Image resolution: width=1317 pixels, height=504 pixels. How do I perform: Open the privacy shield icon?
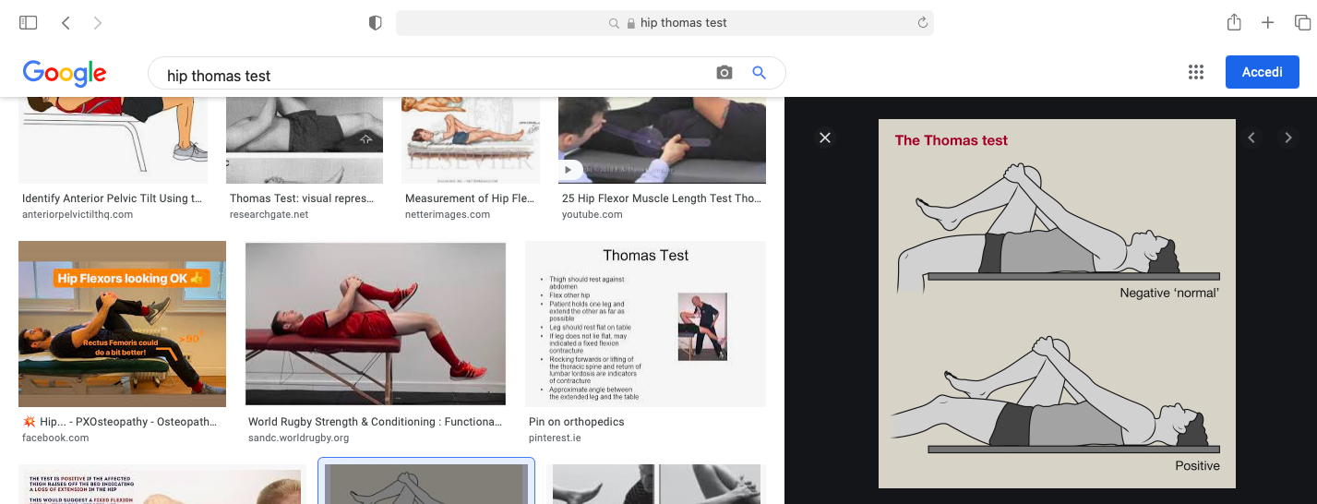pos(376,23)
